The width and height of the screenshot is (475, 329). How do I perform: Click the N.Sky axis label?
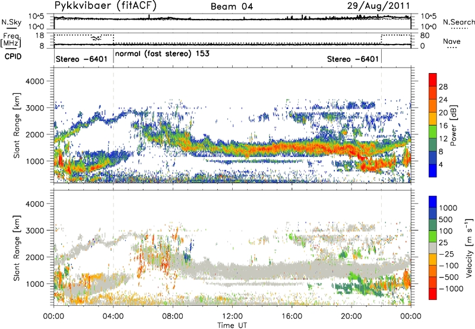click(x=11, y=22)
